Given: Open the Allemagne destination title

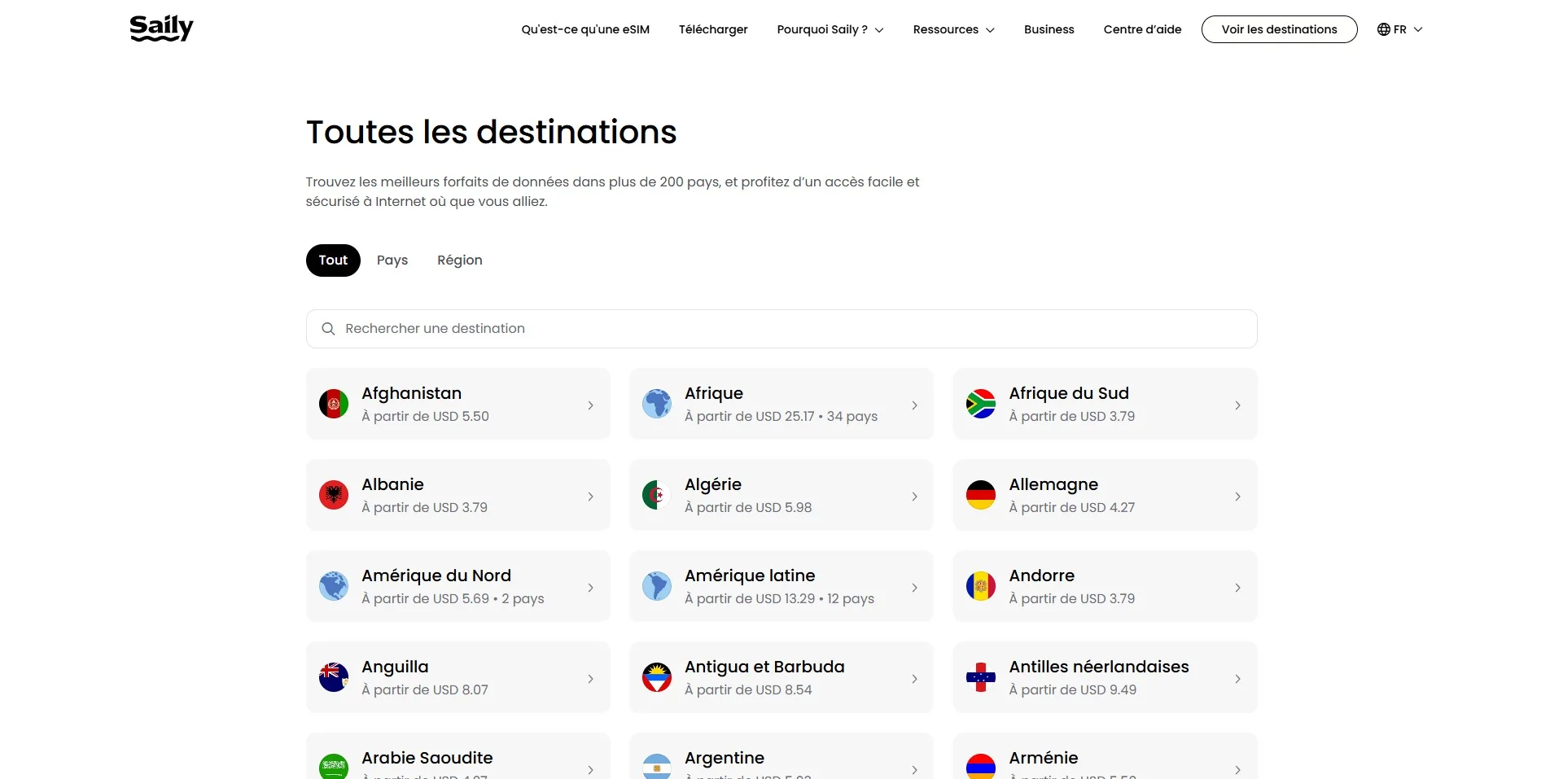Looking at the screenshot, I should point(1053,484).
